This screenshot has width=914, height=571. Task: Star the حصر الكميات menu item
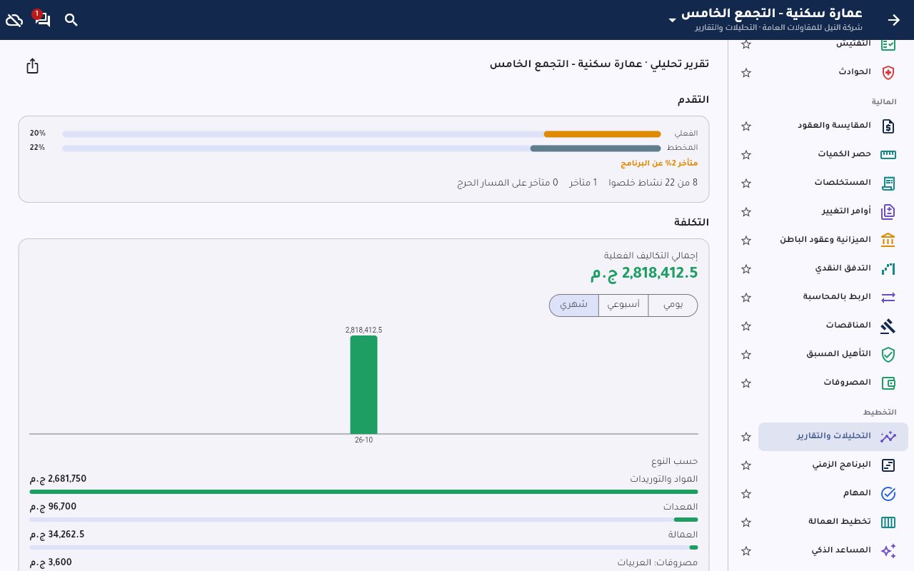746,155
